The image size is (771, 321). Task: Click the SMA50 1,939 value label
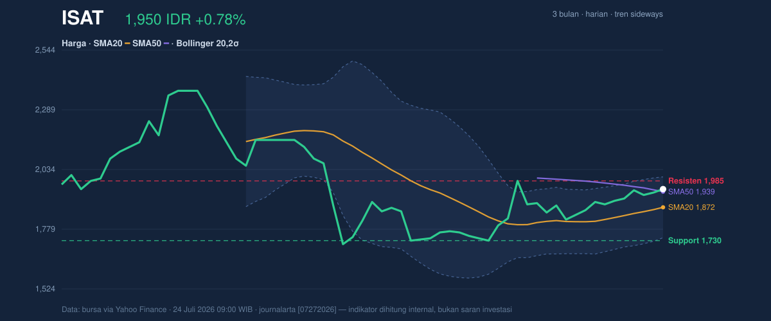coord(691,192)
